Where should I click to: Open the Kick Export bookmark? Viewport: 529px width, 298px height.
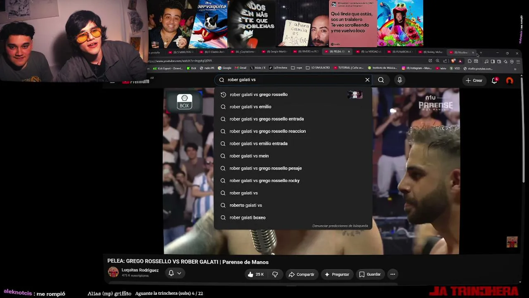point(168,68)
